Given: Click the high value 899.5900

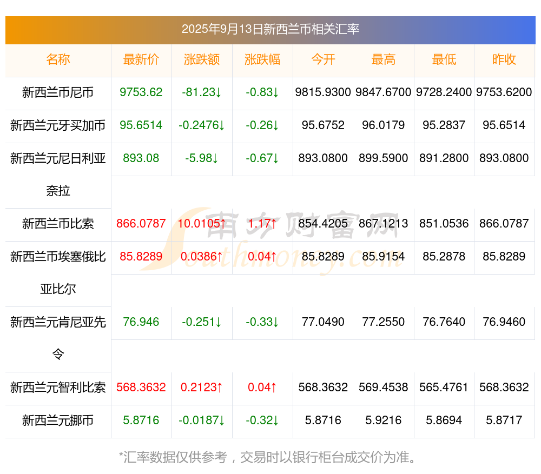Looking at the screenshot, I should pos(384,158).
